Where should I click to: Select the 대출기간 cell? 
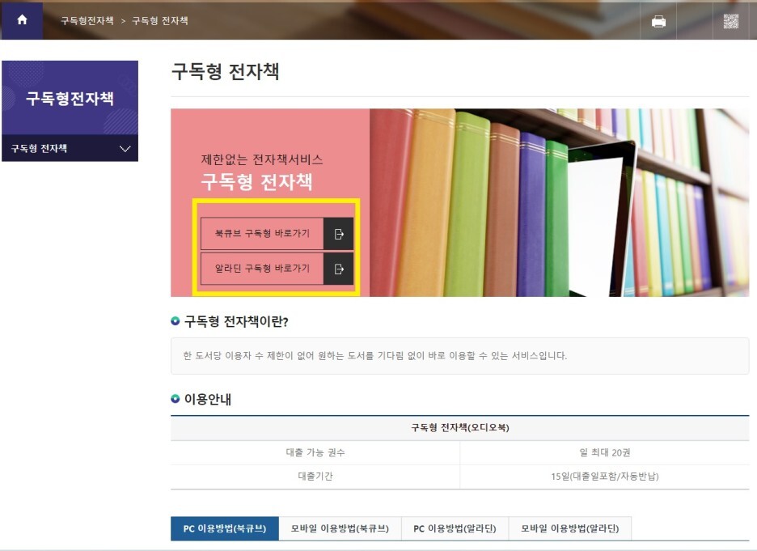coord(315,477)
